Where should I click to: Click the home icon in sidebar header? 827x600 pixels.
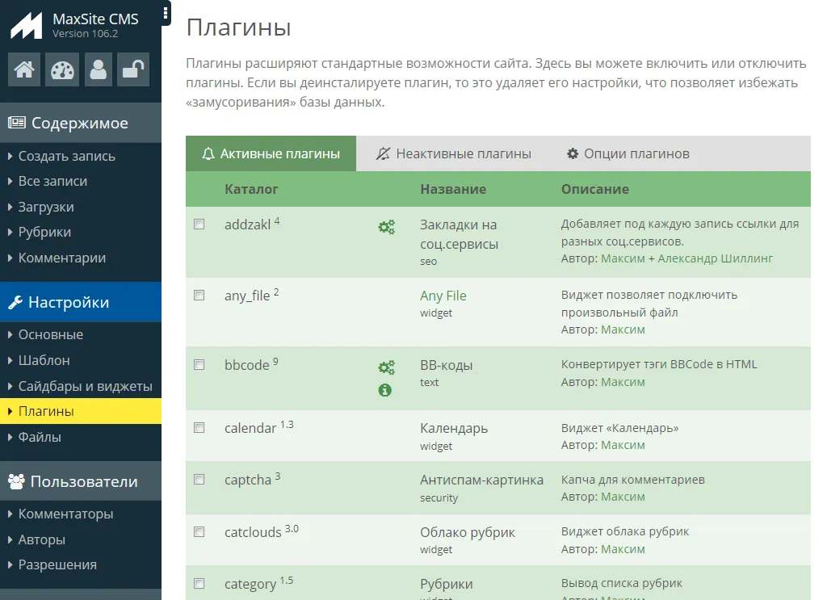[x=24, y=70]
